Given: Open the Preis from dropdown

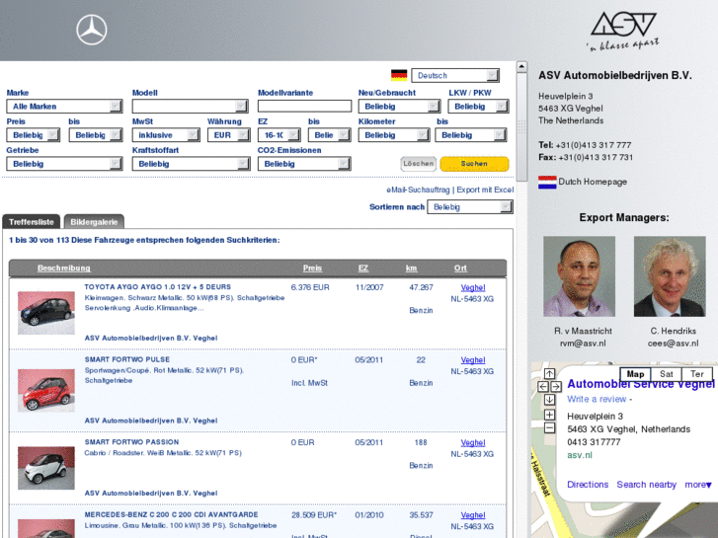Looking at the screenshot, I should click(33, 135).
